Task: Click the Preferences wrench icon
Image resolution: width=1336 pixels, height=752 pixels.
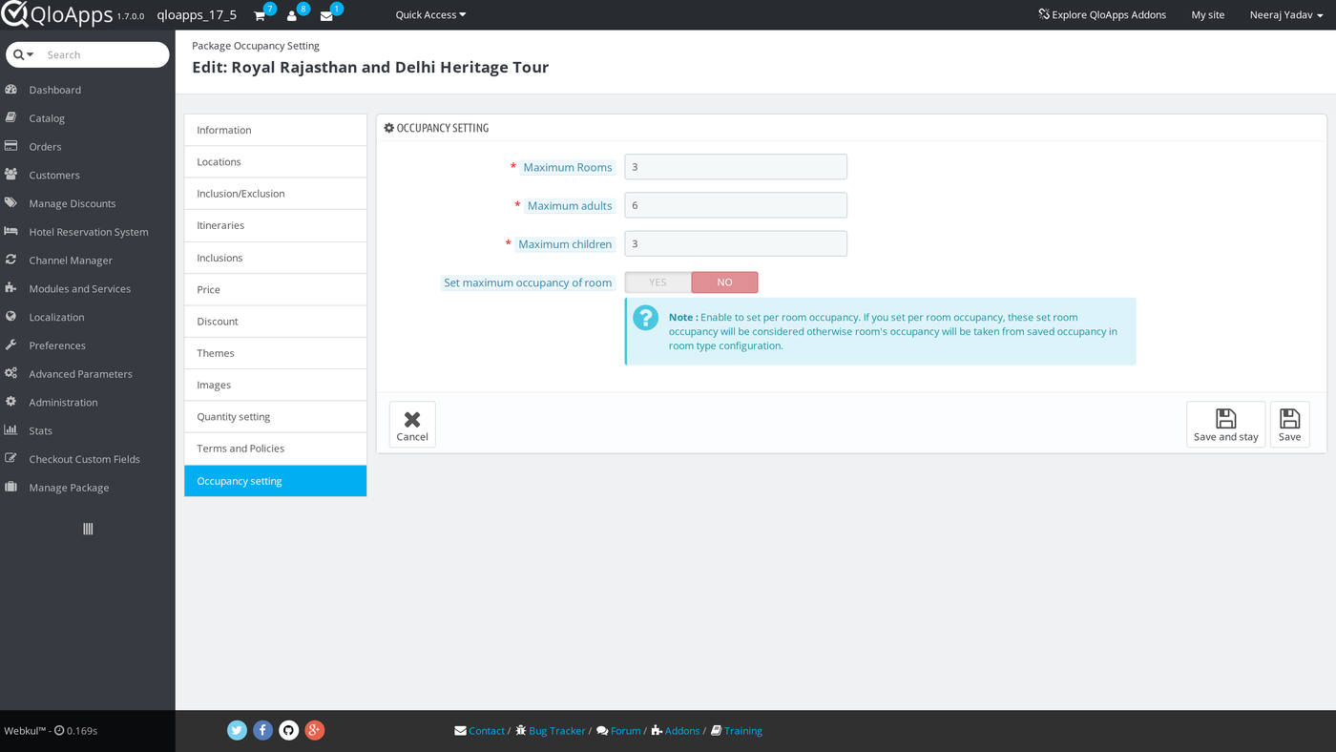Action: [x=11, y=345]
